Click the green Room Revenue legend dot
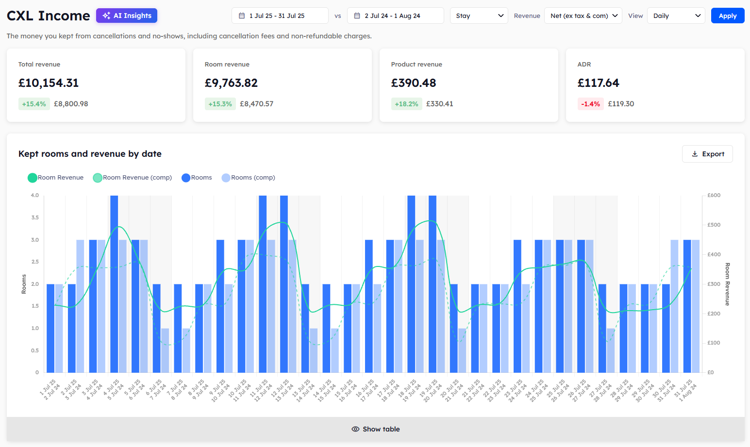Image resolution: width=750 pixels, height=447 pixels. (33, 178)
